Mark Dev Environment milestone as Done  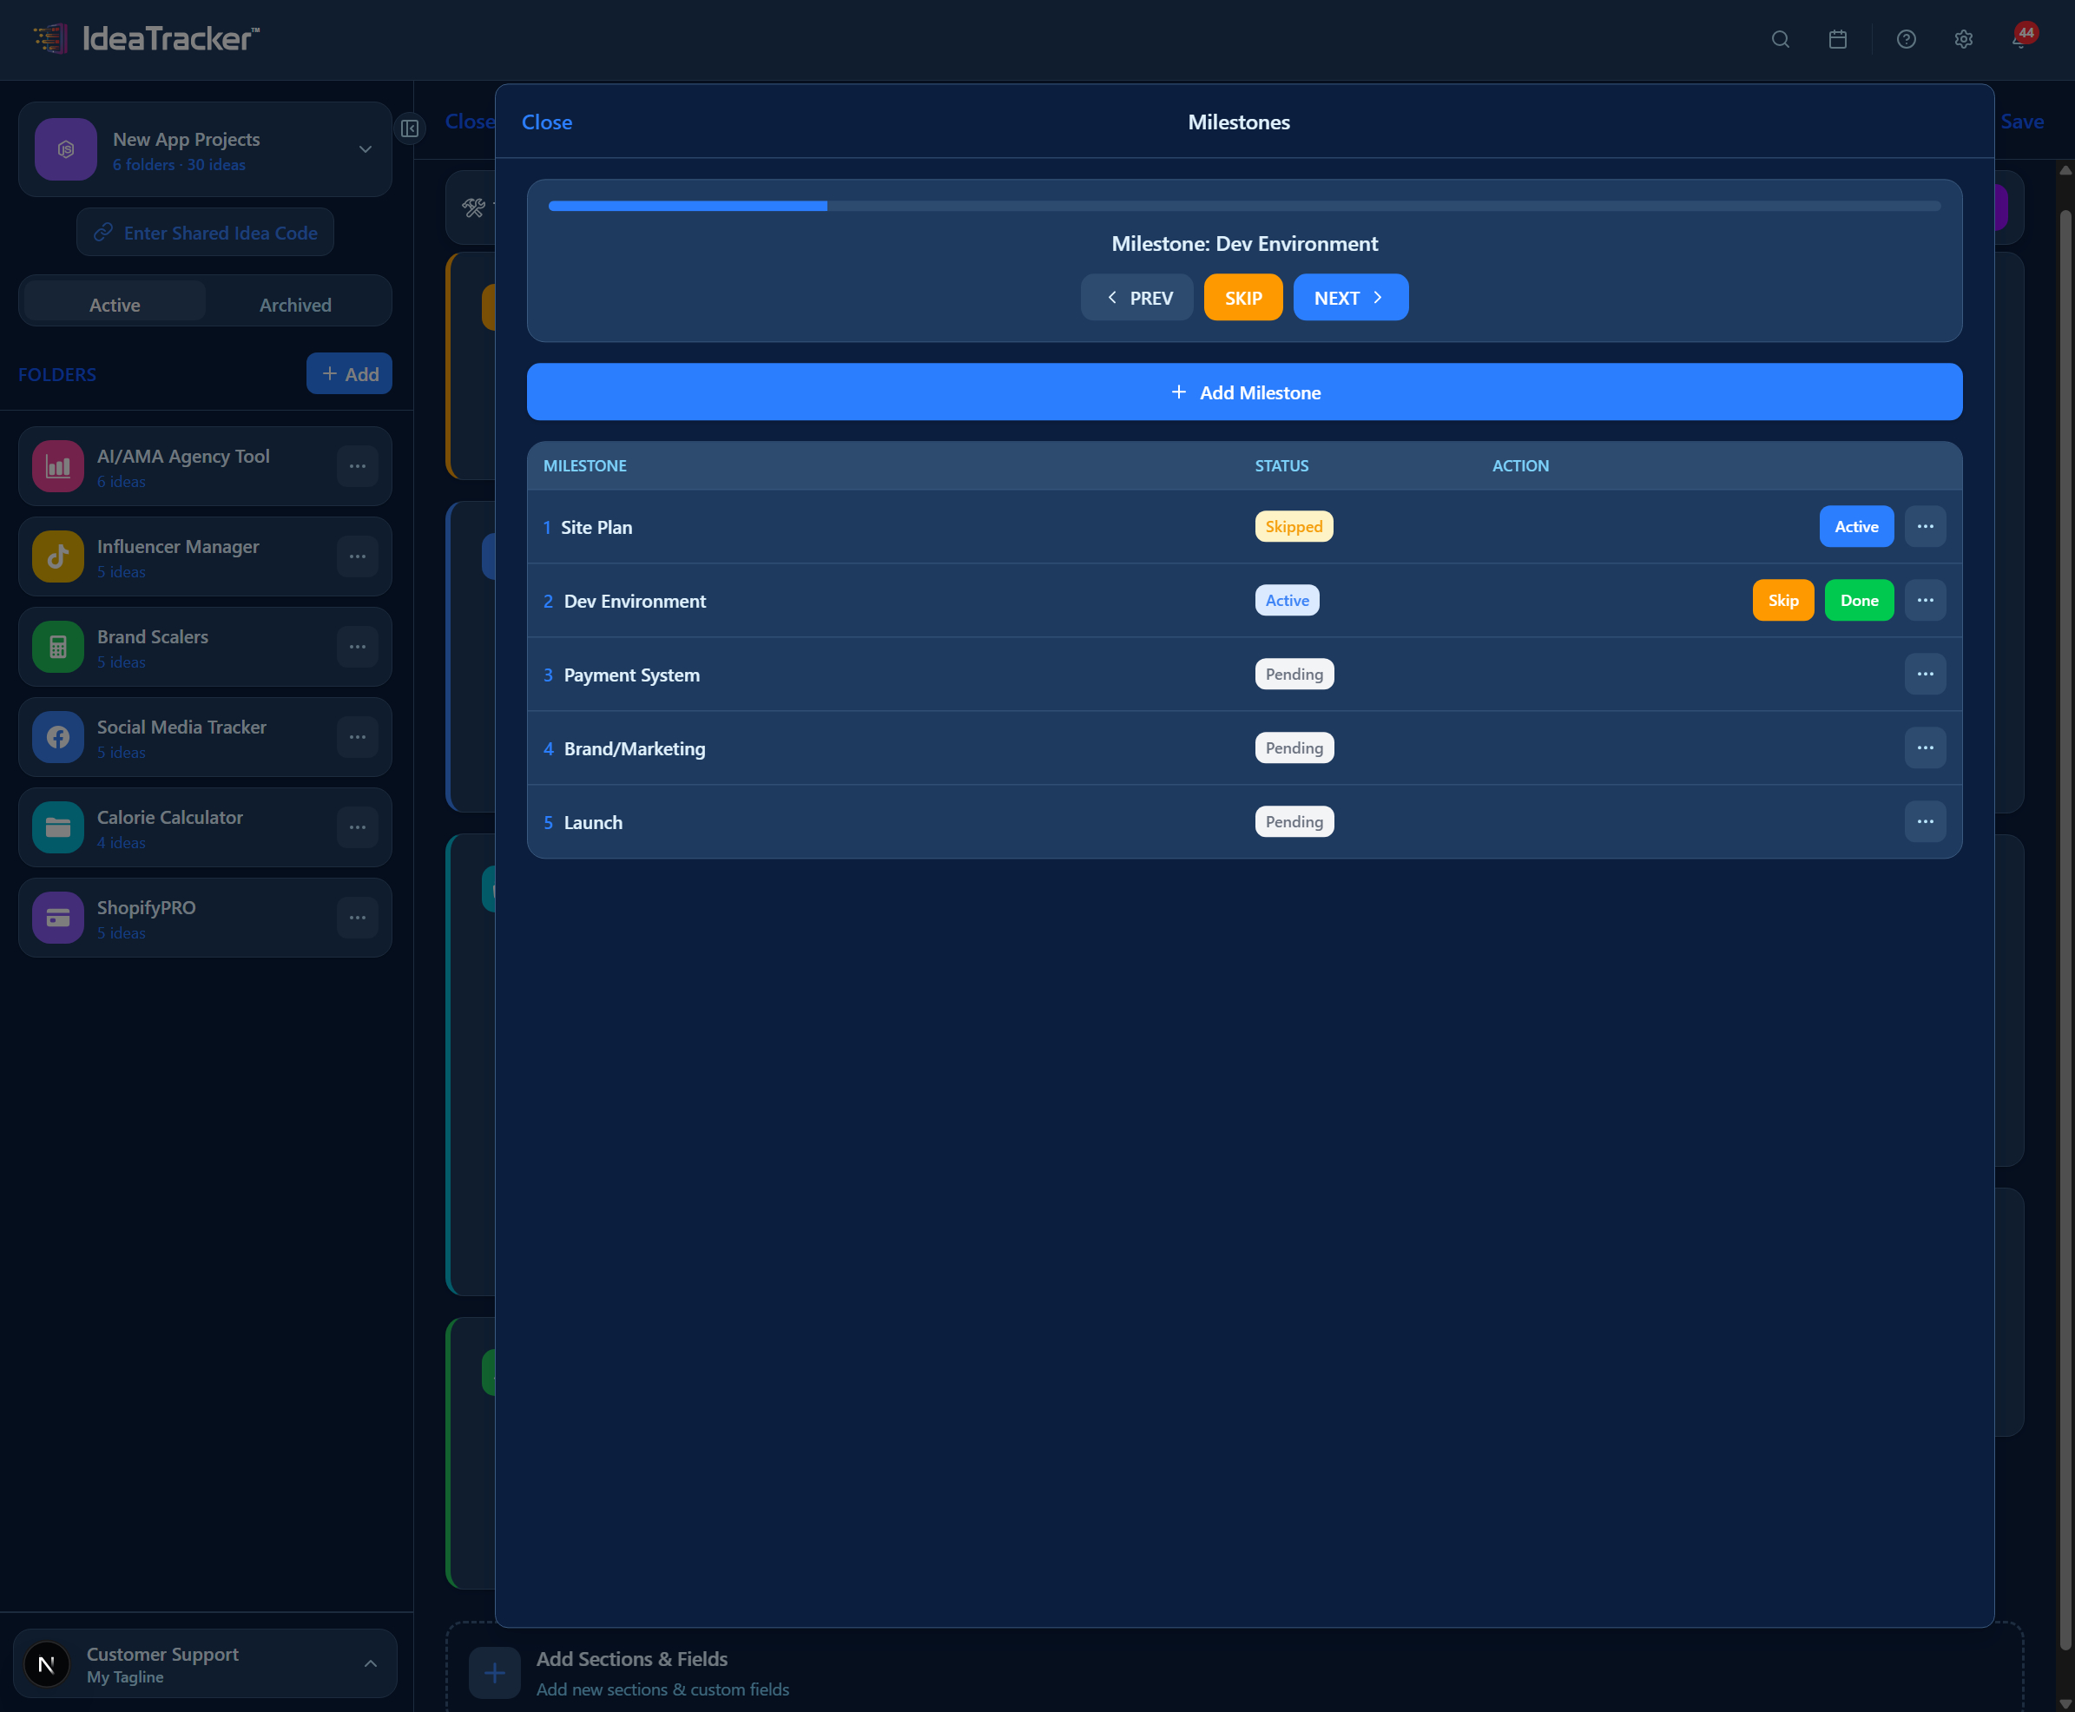[1858, 600]
